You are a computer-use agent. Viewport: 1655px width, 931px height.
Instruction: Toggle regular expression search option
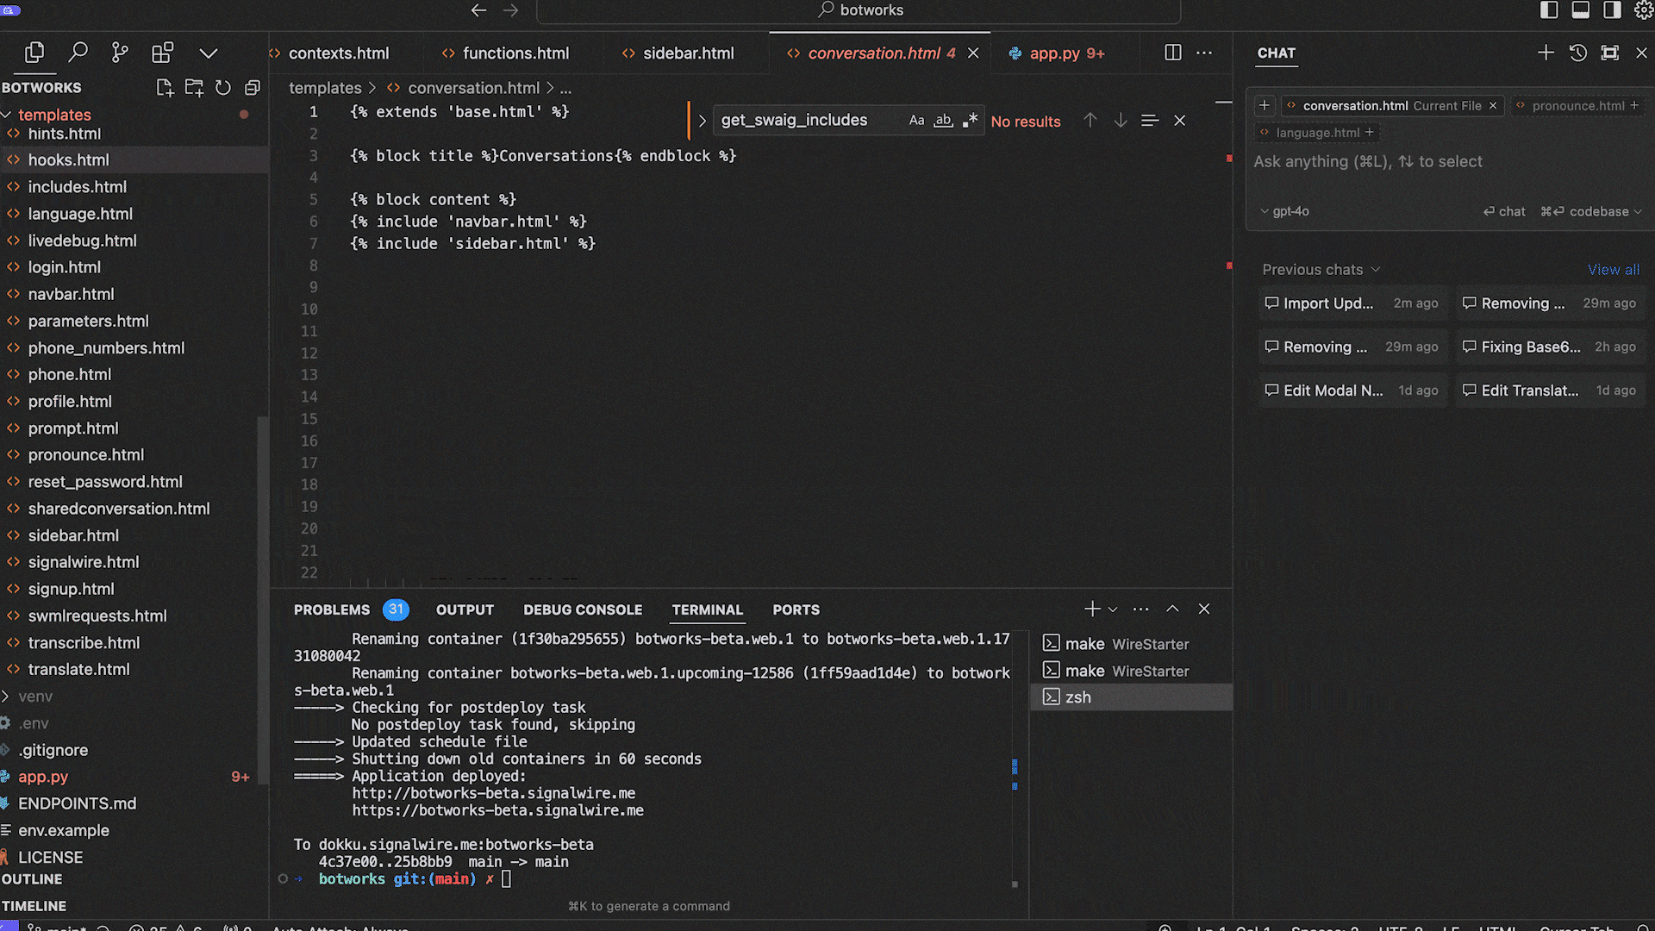[x=971, y=121]
